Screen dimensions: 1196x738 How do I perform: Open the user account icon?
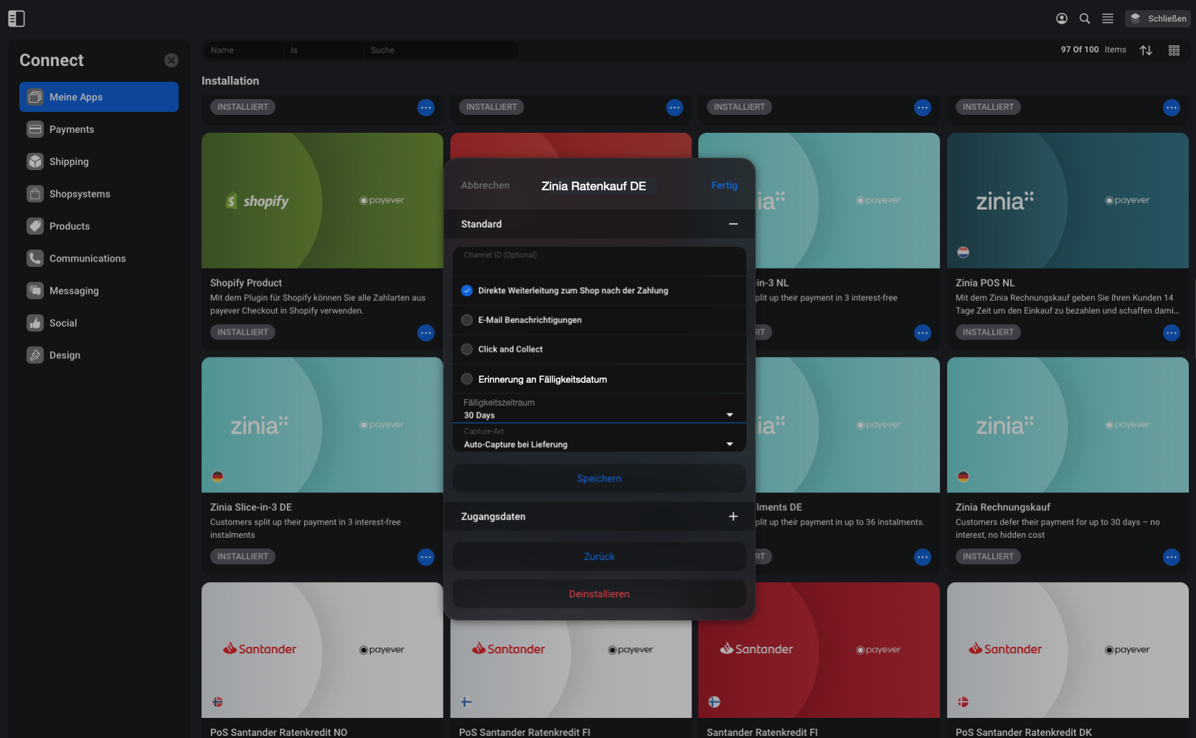point(1062,19)
